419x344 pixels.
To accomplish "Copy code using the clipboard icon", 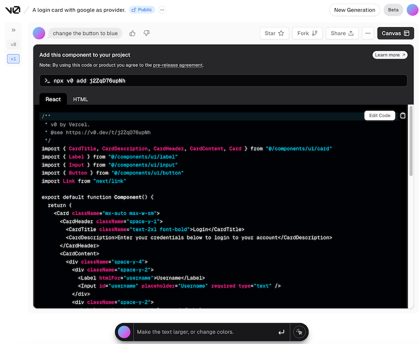I will click(x=403, y=115).
